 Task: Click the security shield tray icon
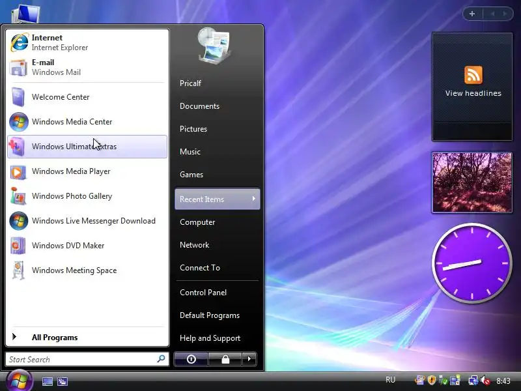click(432, 380)
